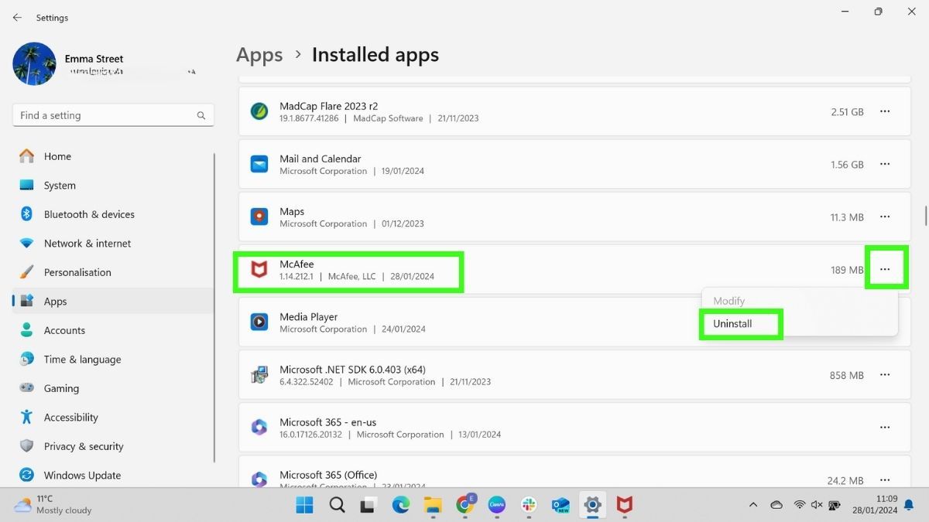Image resolution: width=929 pixels, height=522 pixels.
Task: Expand hidden icons in the system tray
Action: [x=753, y=505]
